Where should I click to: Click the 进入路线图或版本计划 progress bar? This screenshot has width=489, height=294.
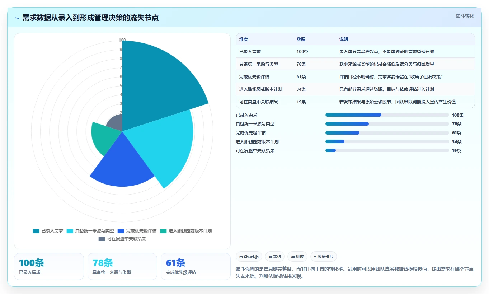click(387, 142)
